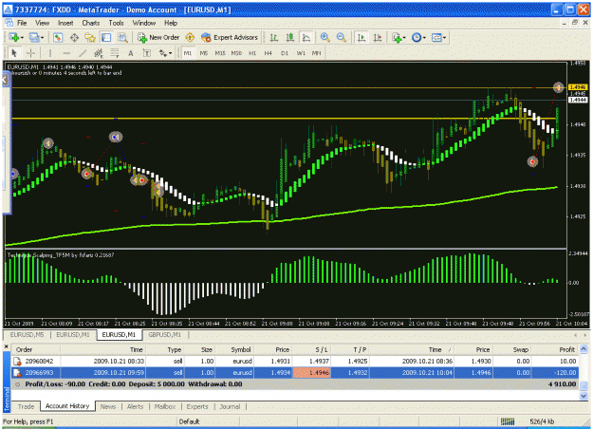Click the New Order button
Screen dimensions: 593x429
[x=158, y=37]
